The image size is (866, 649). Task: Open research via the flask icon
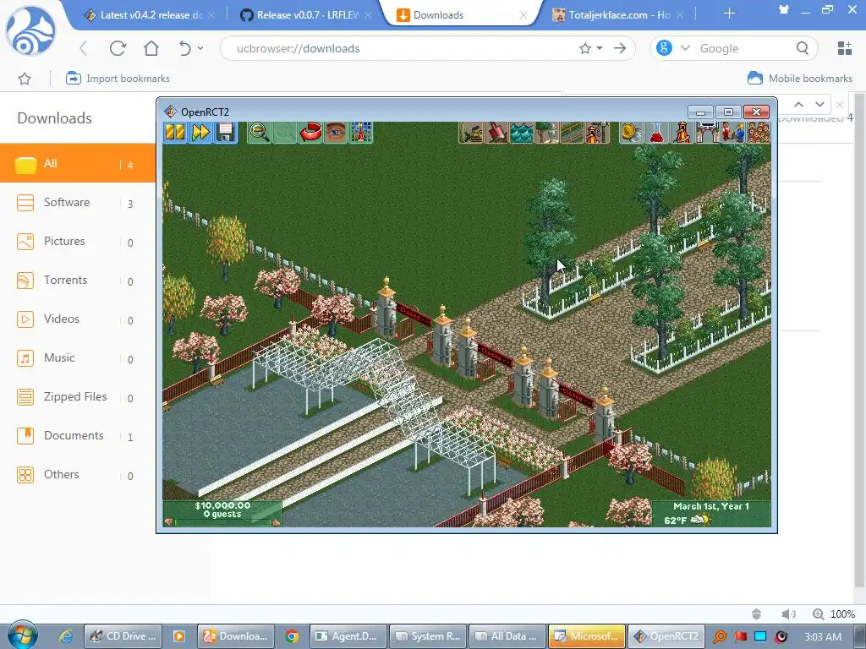(x=656, y=133)
